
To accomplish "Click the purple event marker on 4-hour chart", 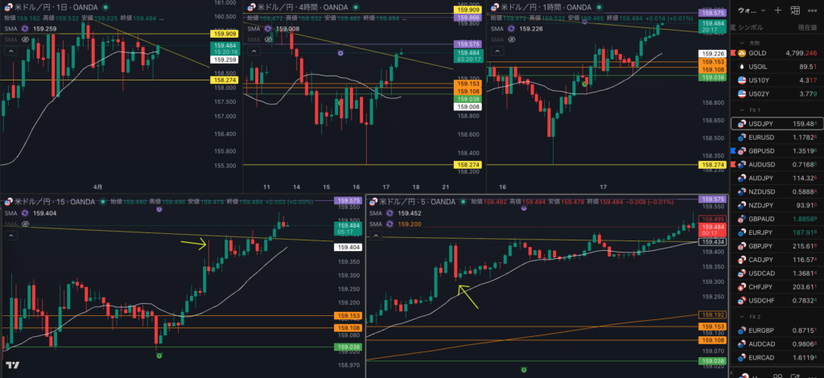I will (x=340, y=53).
